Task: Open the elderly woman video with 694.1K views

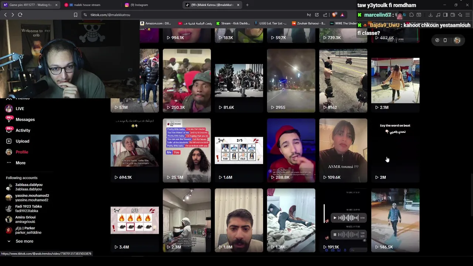Action: [135, 150]
